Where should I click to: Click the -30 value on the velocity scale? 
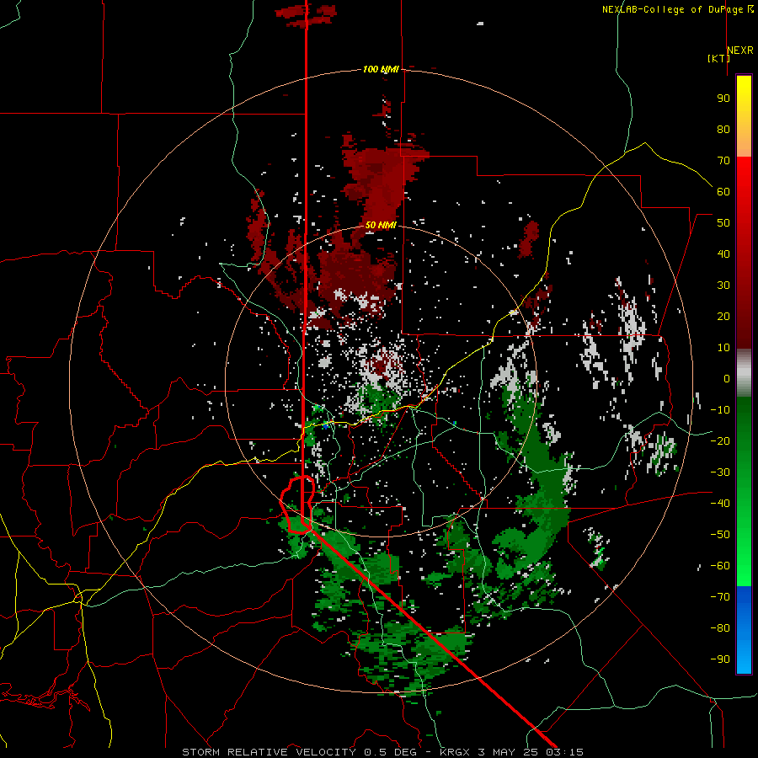(720, 472)
